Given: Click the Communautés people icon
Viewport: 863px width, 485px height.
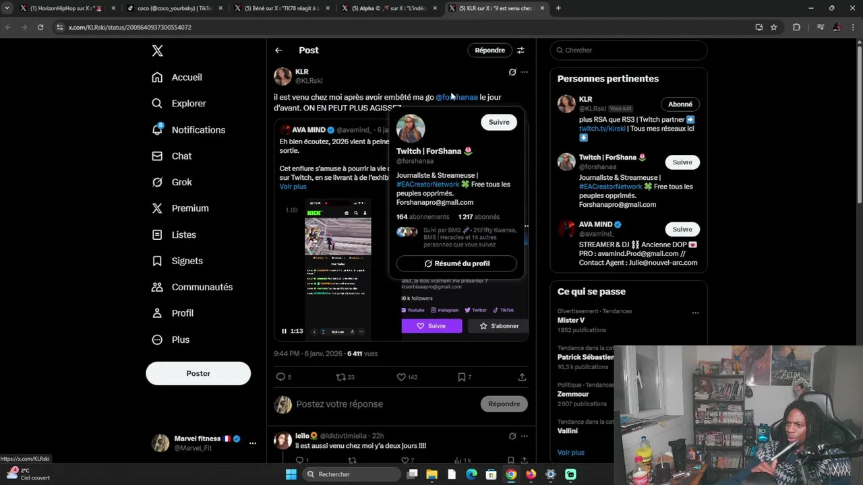Looking at the screenshot, I should coord(157,287).
